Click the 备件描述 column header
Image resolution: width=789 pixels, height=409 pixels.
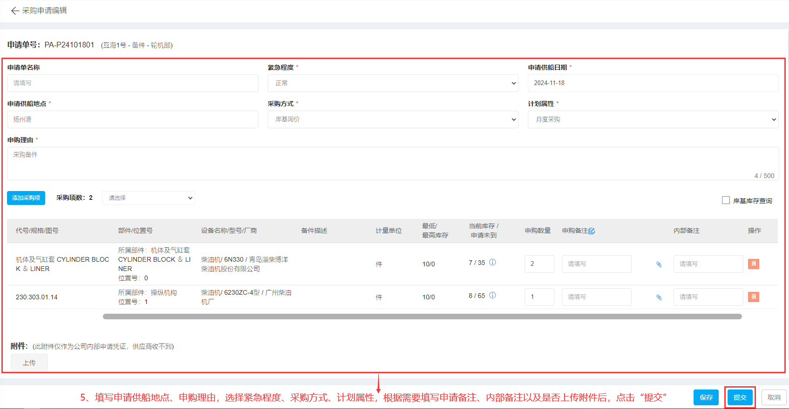click(x=314, y=231)
